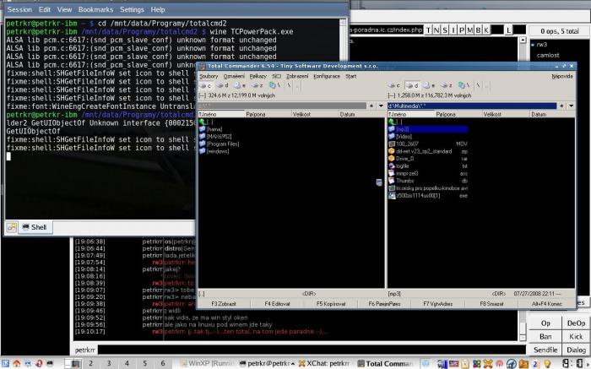Viewport: 591px width, 369px height.
Task: Sort left panel by Velikost column
Action: pos(314,114)
